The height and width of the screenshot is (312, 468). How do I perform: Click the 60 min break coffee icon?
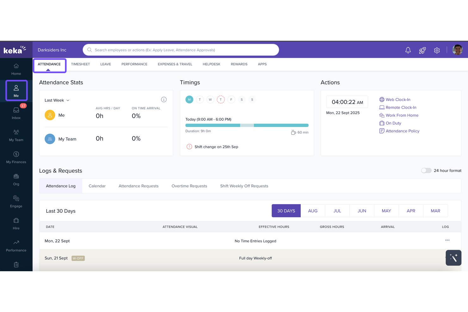(x=293, y=132)
